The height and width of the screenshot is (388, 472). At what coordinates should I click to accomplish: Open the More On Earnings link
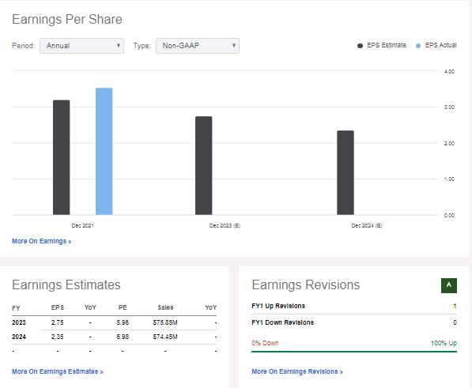(42, 241)
